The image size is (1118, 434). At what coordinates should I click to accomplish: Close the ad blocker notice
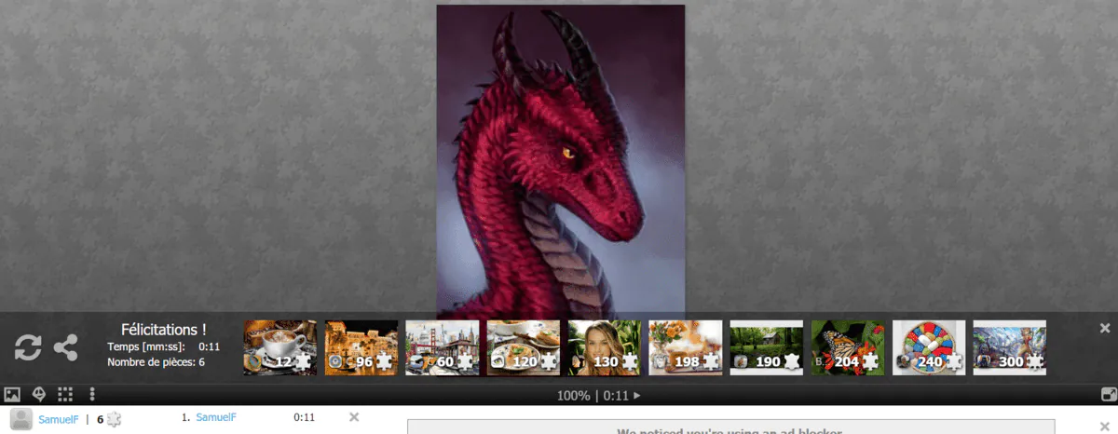click(x=1105, y=427)
